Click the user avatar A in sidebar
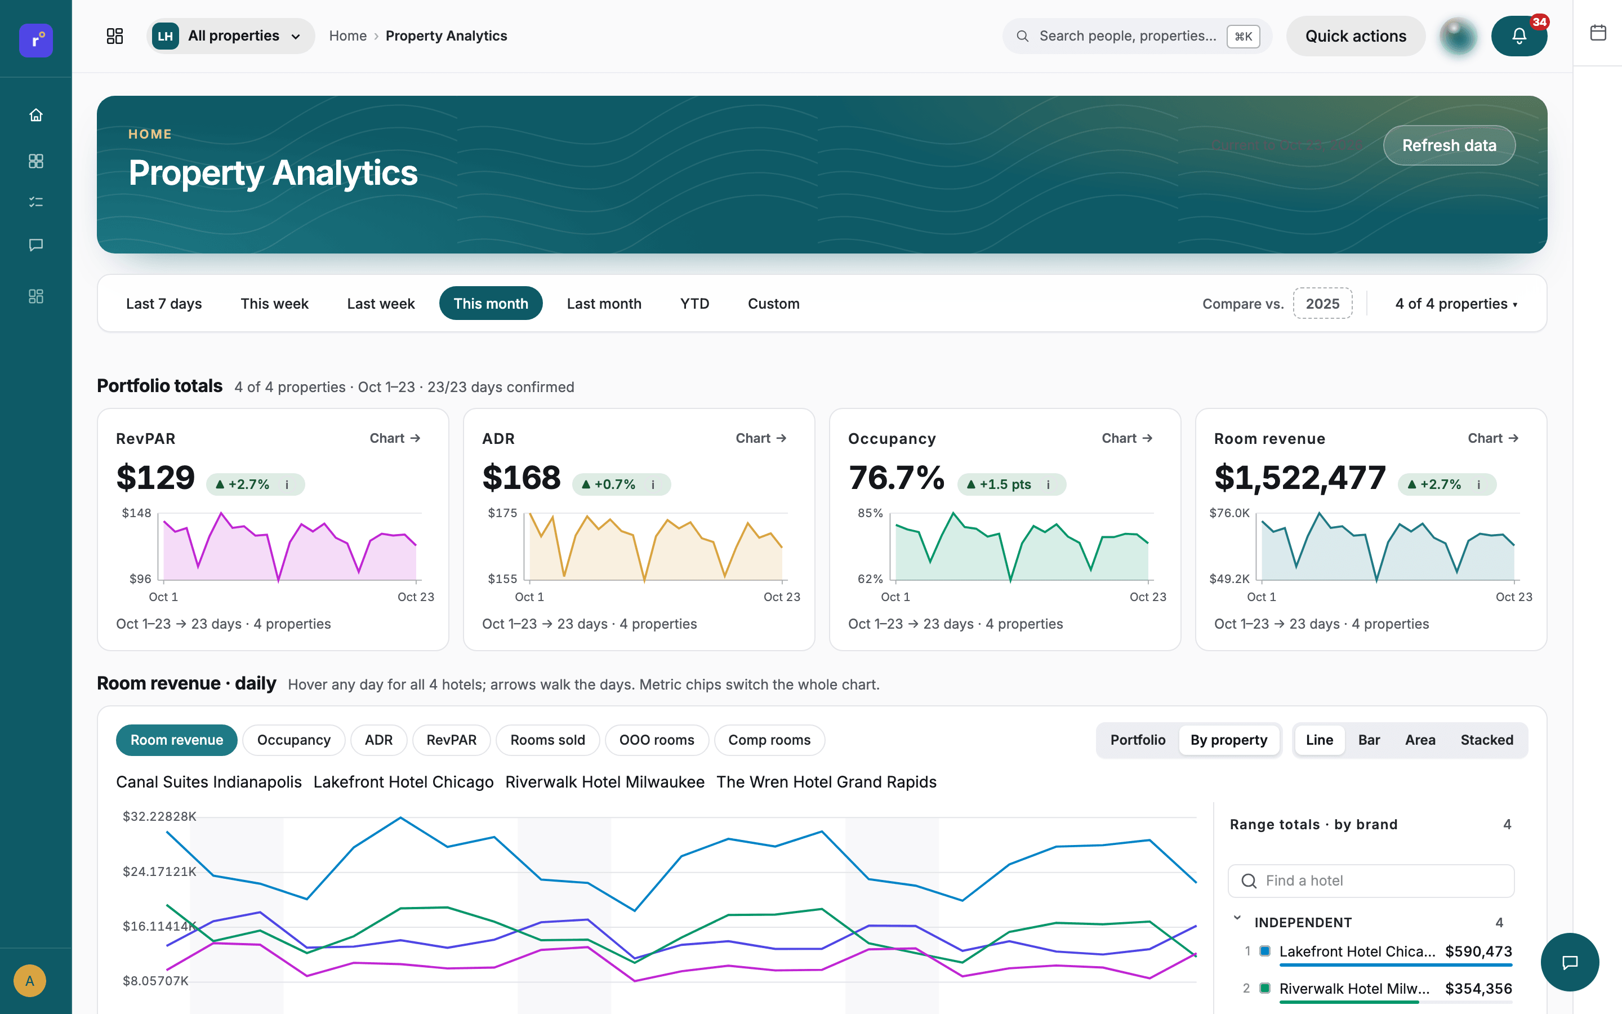This screenshot has width=1622, height=1014. point(29,981)
